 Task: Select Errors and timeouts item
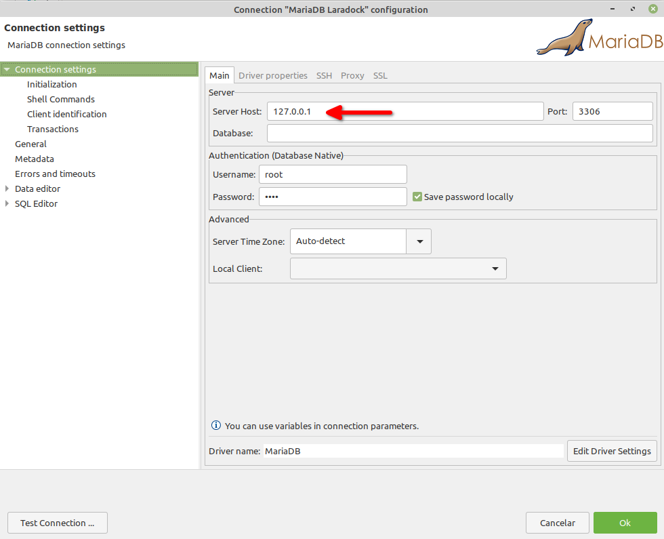click(x=55, y=174)
